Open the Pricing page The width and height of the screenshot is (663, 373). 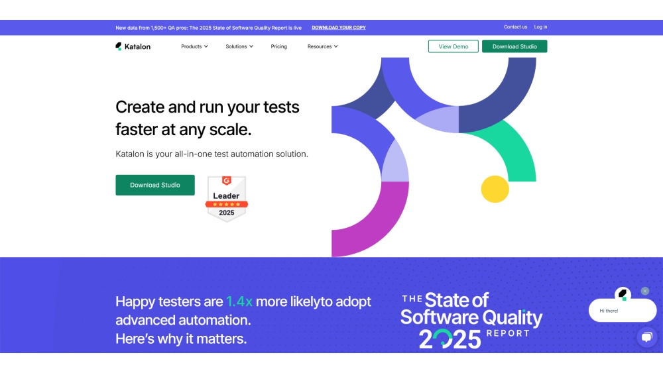click(x=279, y=46)
